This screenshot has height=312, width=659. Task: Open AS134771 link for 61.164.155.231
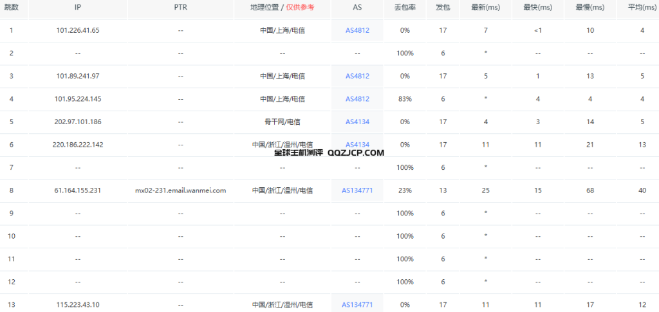(357, 190)
